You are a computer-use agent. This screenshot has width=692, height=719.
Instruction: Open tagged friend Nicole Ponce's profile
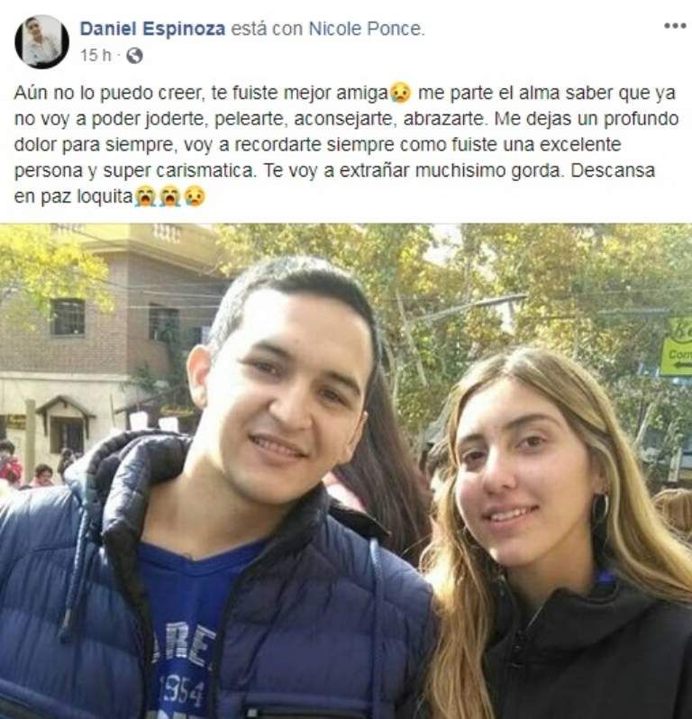365,29
